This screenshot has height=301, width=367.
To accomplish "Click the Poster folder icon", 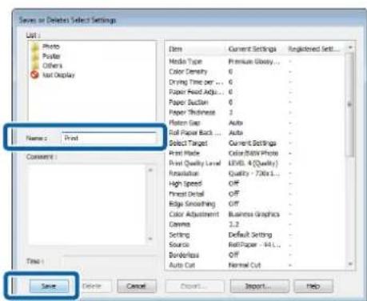I will coord(35,56).
